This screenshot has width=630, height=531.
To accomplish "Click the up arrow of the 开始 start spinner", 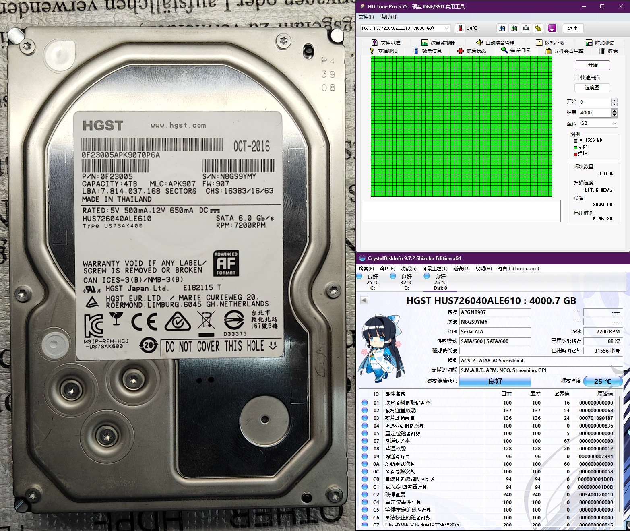I will 614,100.
